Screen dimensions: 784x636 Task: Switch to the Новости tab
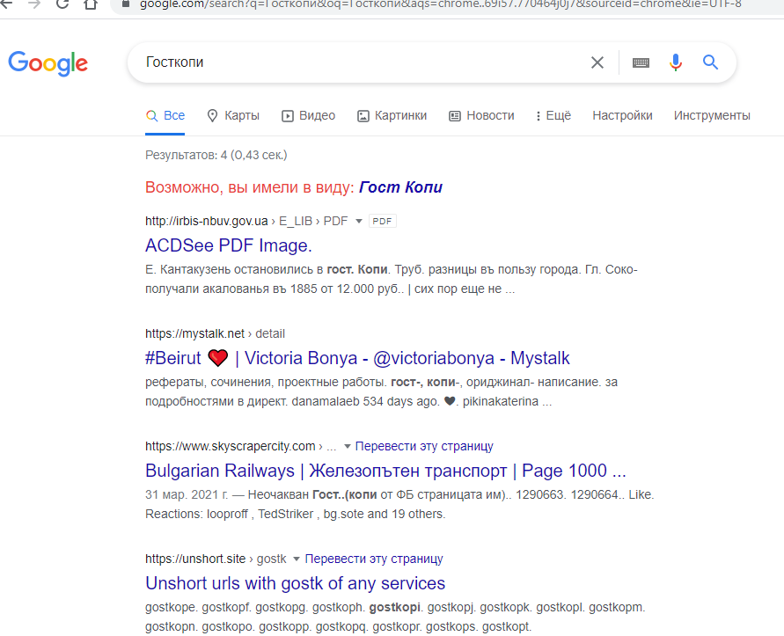(x=481, y=115)
